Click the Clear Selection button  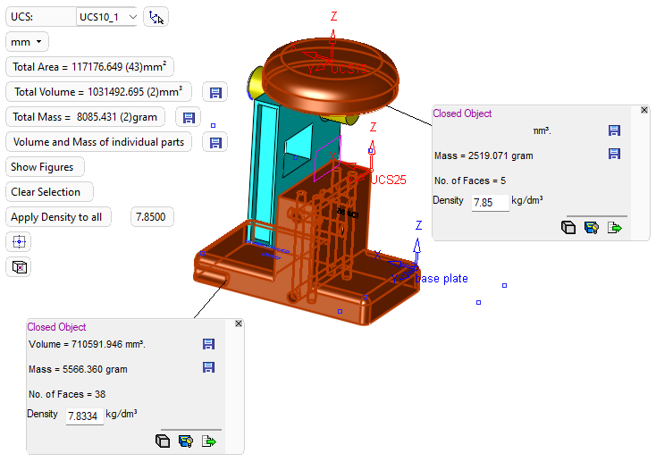pyautogui.click(x=49, y=192)
